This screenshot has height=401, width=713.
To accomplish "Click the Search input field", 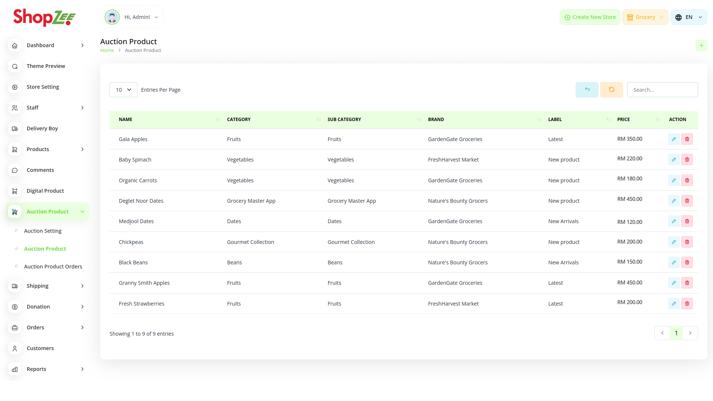I will click(662, 90).
